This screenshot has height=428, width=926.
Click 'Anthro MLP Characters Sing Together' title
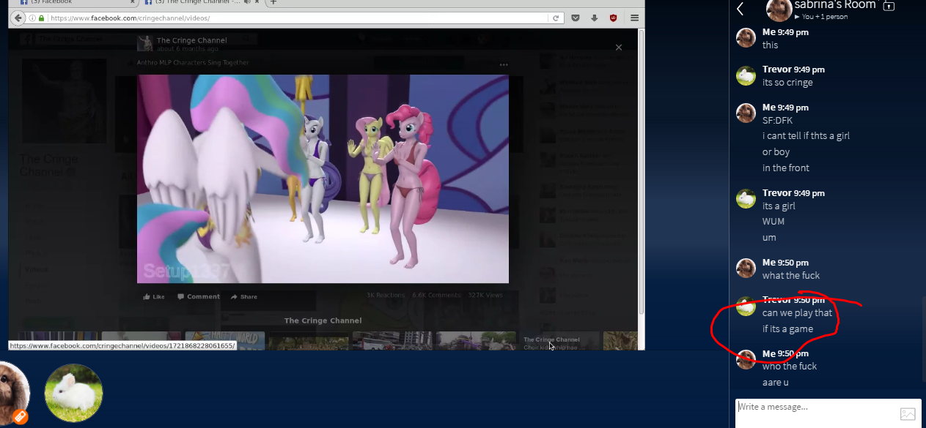click(193, 63)
